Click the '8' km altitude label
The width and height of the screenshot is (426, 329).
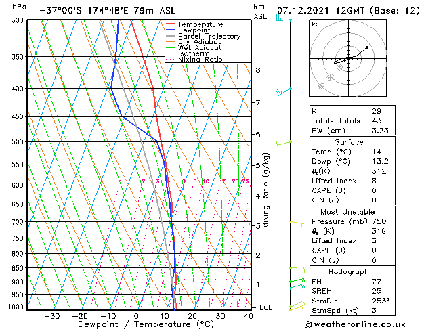click(x=257, y=70)
